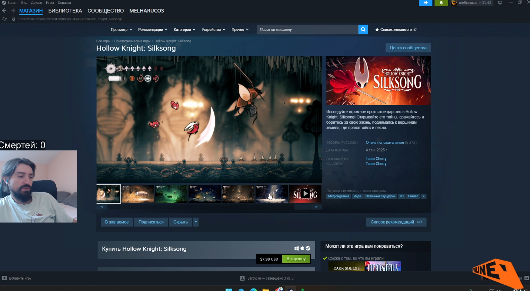
Task: Open the blue announcements megaphone icon
Action: pyautogui.click(x=426, y=3)
